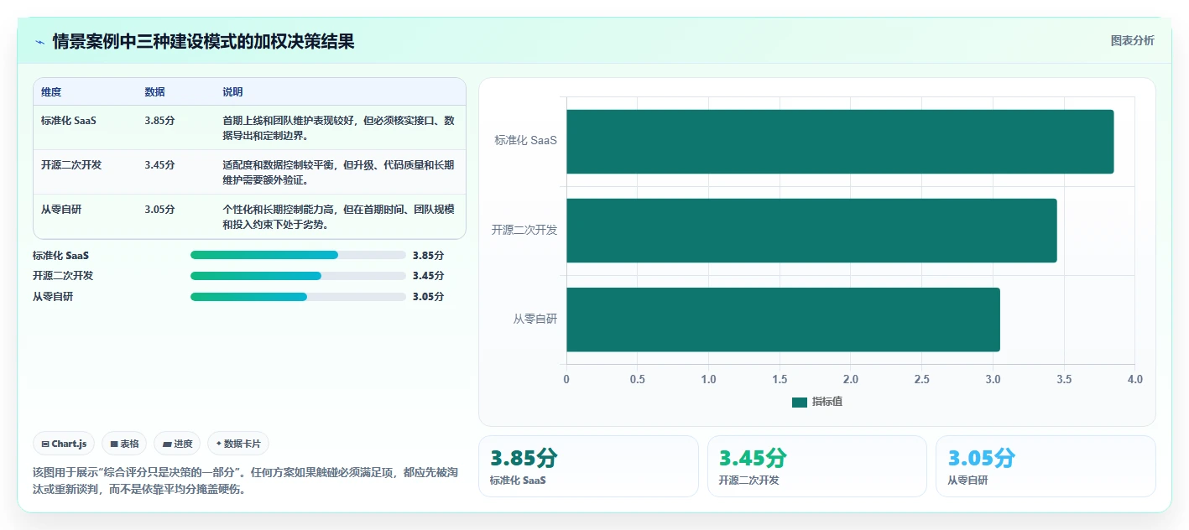Screen dimensions: 1189x530
Task: Click the 说明 column header
Action: (232, 92)
